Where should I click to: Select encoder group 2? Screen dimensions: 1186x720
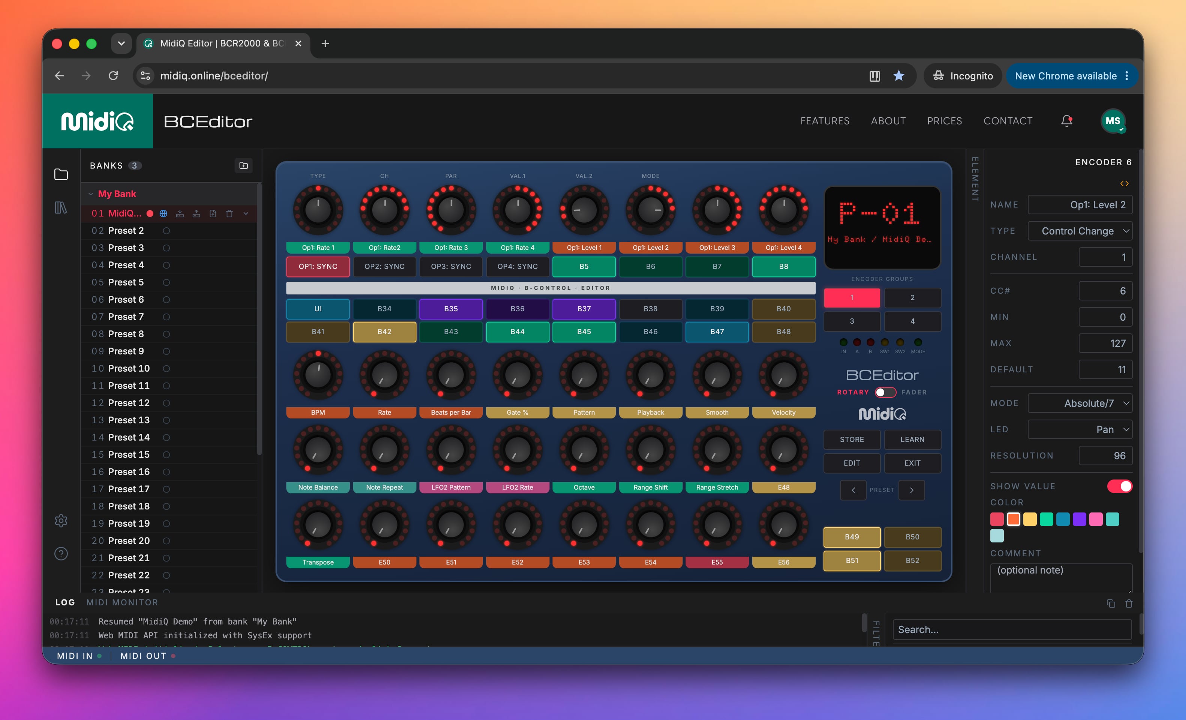[x=912, y=298]
